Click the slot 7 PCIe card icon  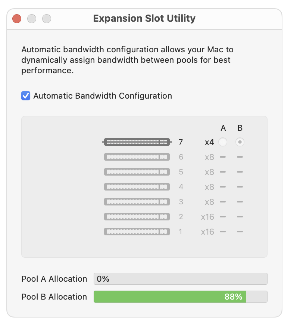click(137, 142)
